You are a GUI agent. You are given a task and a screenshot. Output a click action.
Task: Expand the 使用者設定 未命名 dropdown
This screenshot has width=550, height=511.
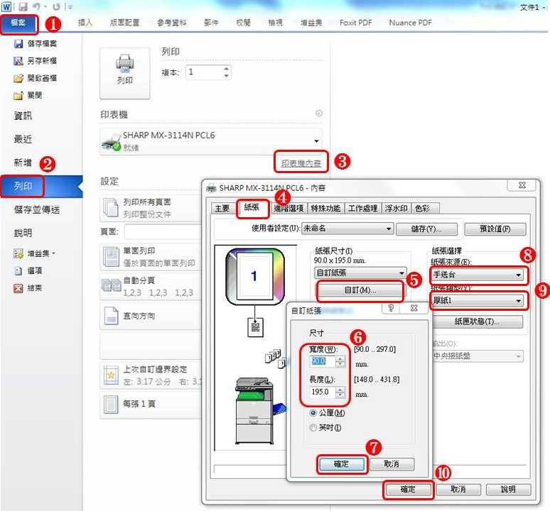(x=388, y=229)
